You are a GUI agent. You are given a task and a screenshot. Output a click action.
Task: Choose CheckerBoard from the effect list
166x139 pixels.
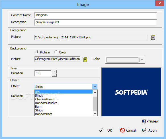[63, 99]
